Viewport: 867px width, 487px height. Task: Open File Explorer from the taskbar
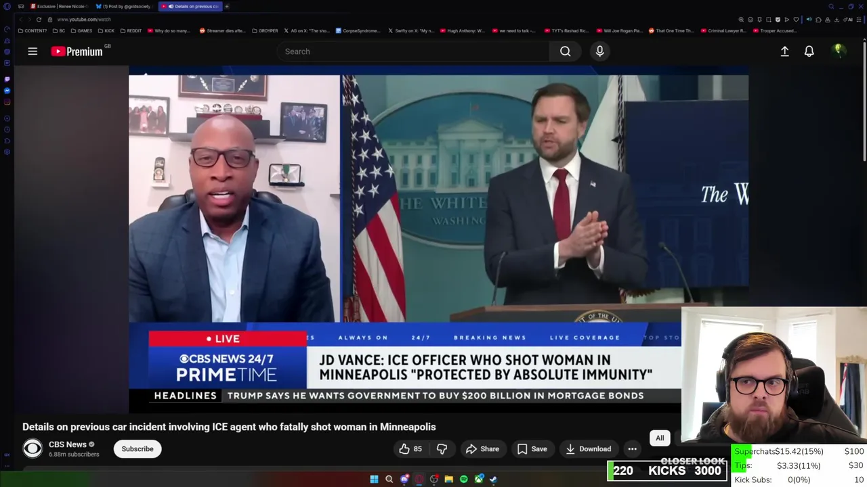[x=448, y=479]
